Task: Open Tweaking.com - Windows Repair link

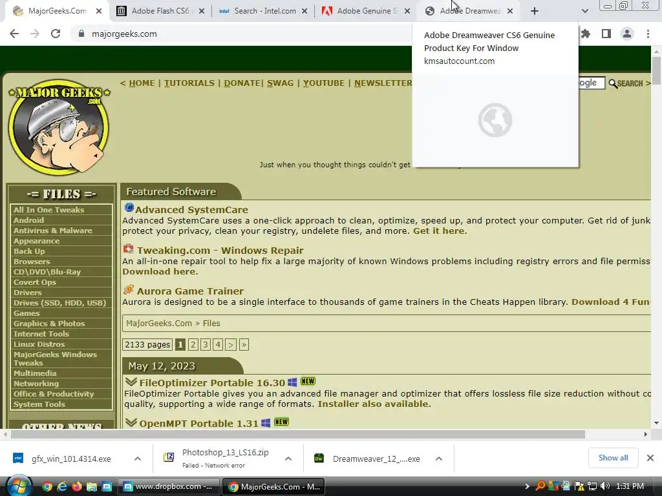Action: (x=220, y=251)
